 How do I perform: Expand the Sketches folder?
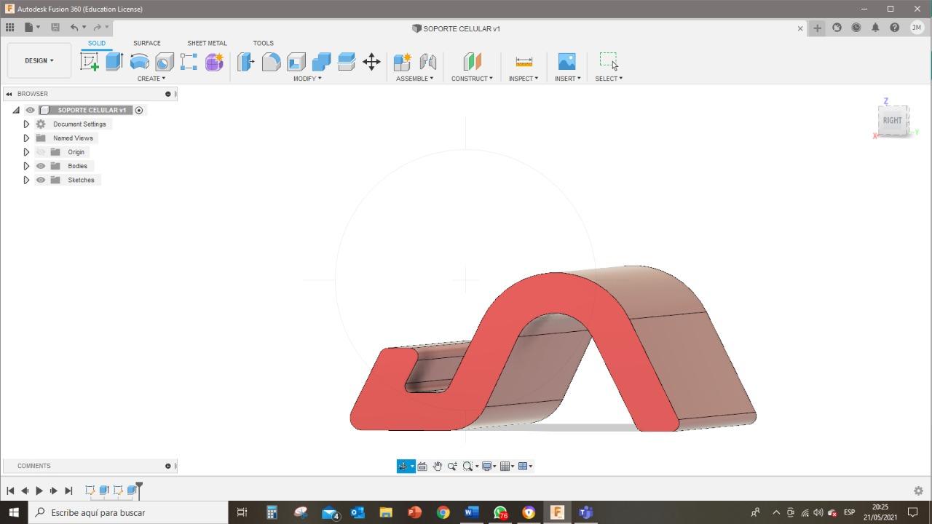(26, 180)
